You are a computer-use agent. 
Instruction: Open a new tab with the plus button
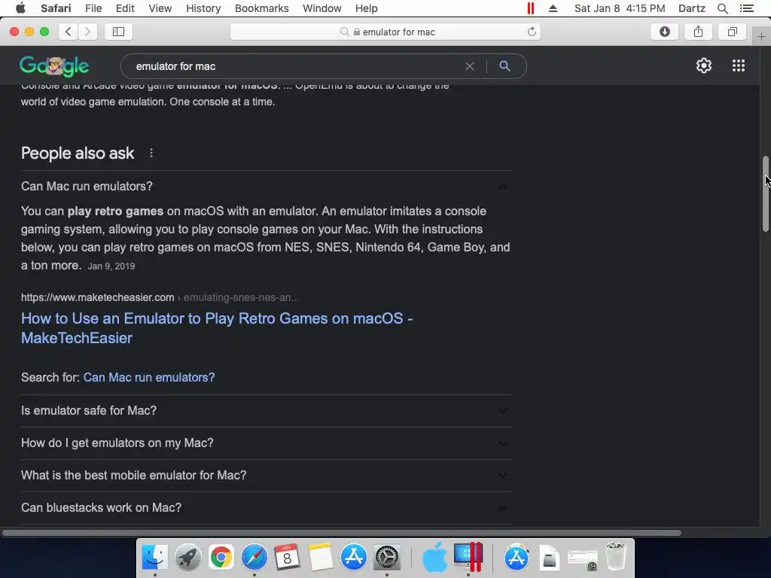(x=761, y=37)
